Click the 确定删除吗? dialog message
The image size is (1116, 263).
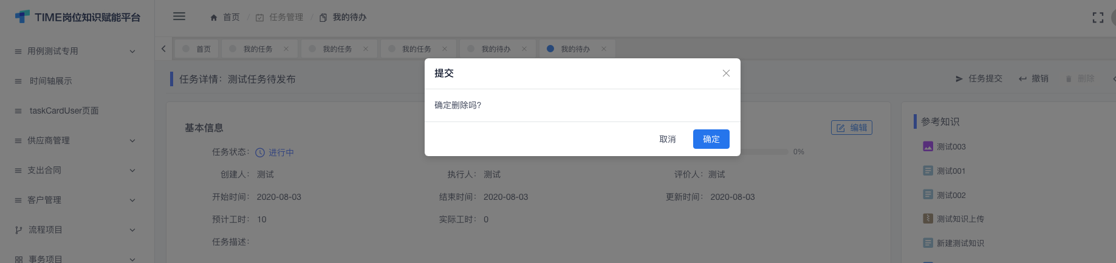[x=457, y=105]
